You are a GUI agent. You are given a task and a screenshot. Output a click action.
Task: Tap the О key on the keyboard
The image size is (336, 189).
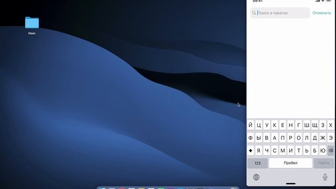[x=299, y=138]
